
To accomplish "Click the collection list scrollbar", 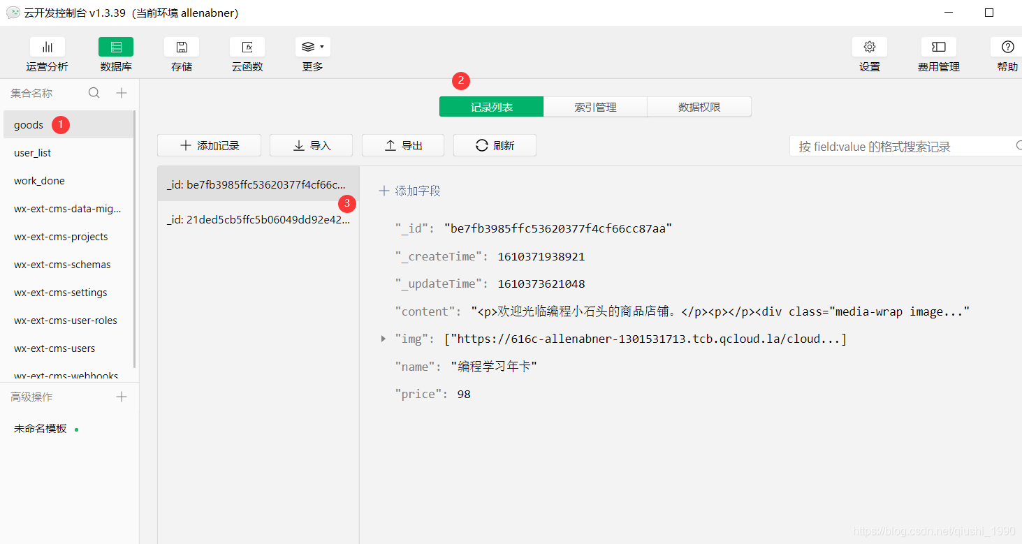I will tap(135, 237).
